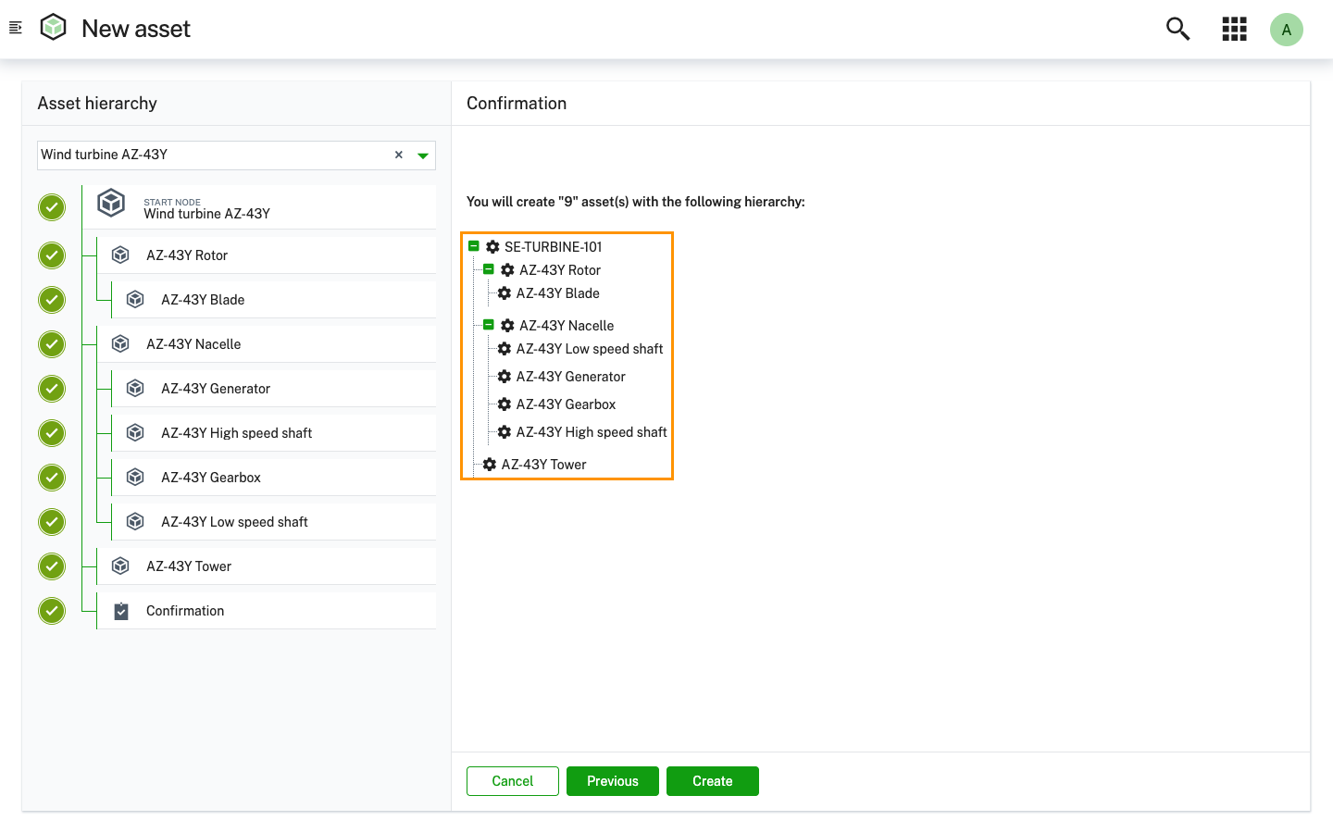Viewport: 1333px width, 833px height.
Task: Click the gear icon next to AZ-43Y Blade
Action: (x=504, y=292)
